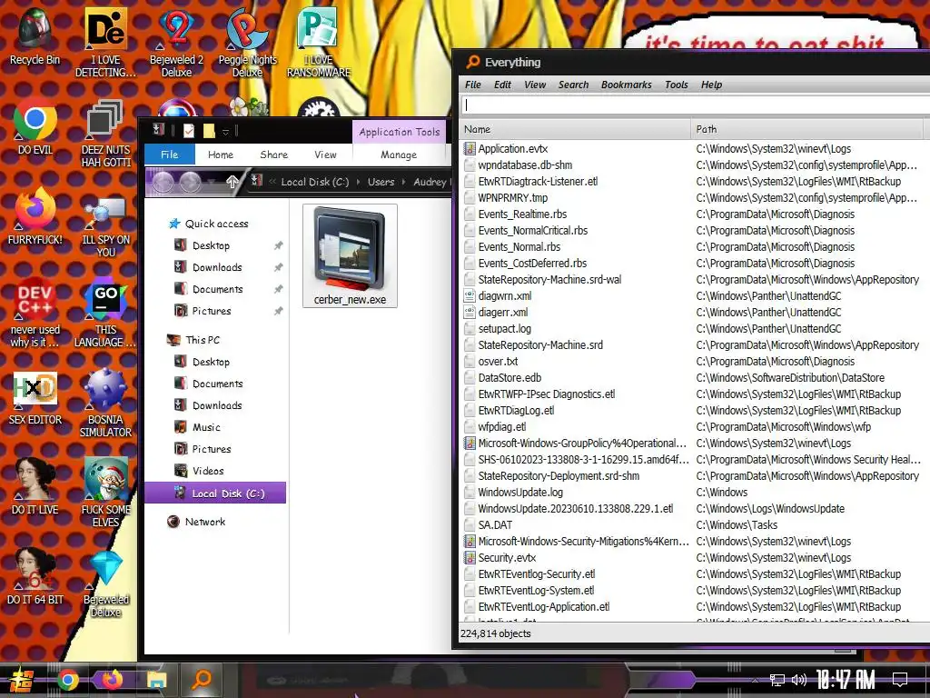
Task: Open the DO IT LIVE desktop shortcut
Action: tap(35, 487)
